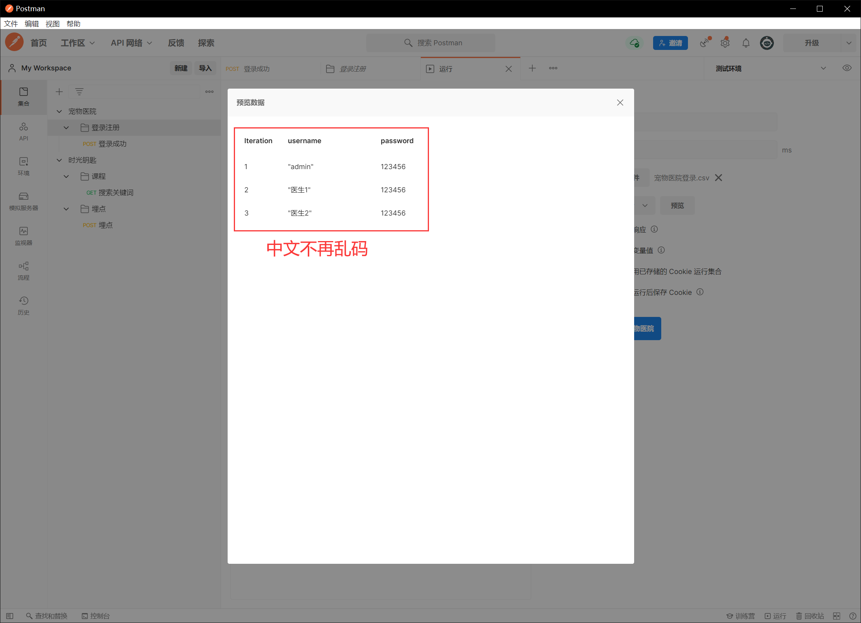Remove the 宠物医院登录.csv data file
Screen dimensions: 861x623
719,178
